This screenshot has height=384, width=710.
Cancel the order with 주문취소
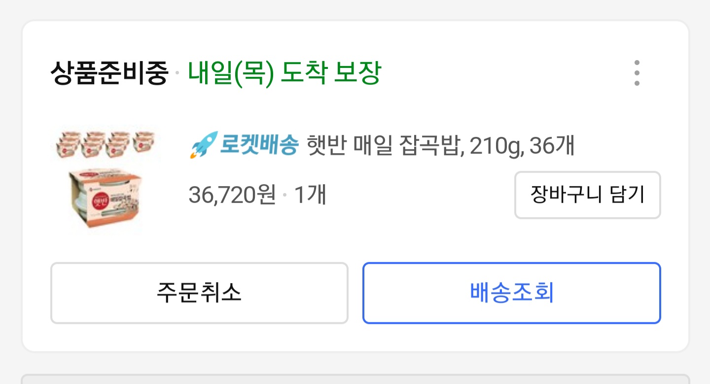[199, 293]
